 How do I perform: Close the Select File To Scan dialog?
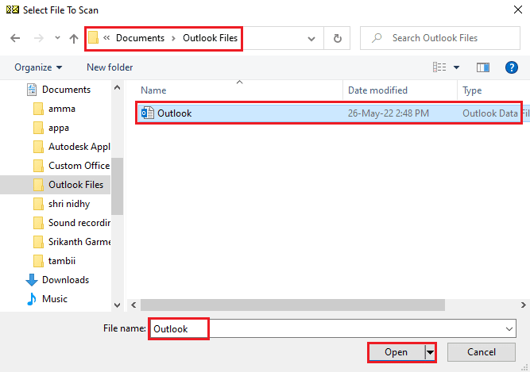[x=517, y=10]
